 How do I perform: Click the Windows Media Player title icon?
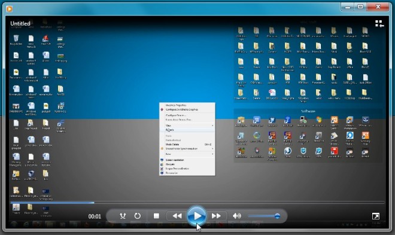(10, 9)
